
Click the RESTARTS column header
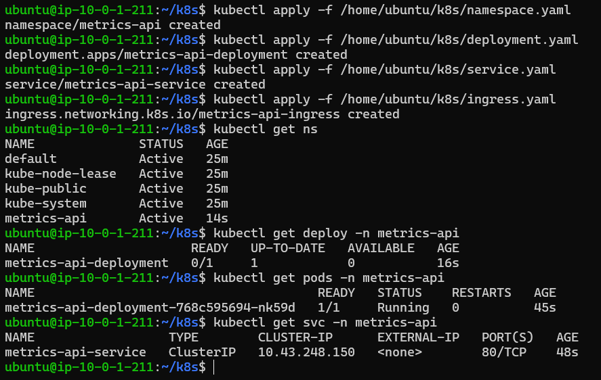(x=481, y=293)
